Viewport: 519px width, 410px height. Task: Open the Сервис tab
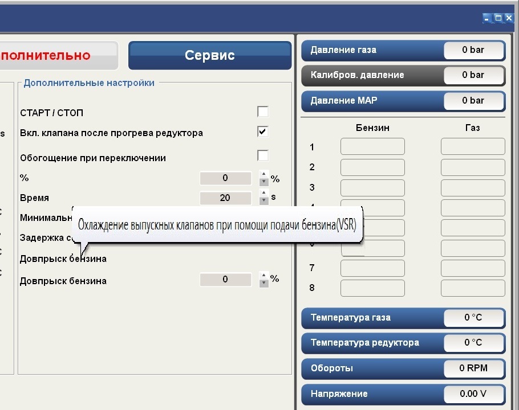210,56
